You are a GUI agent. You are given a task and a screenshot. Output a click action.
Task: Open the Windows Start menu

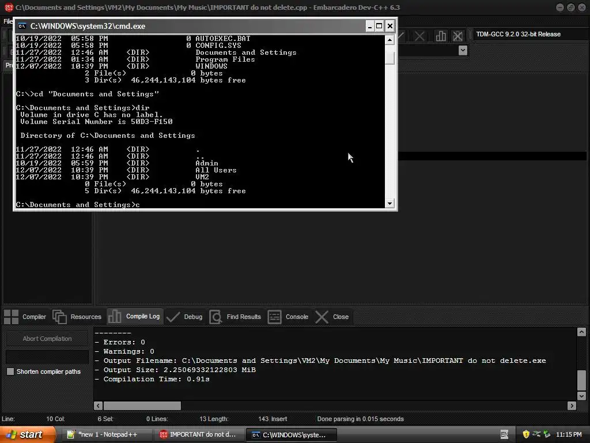[27, 434]
